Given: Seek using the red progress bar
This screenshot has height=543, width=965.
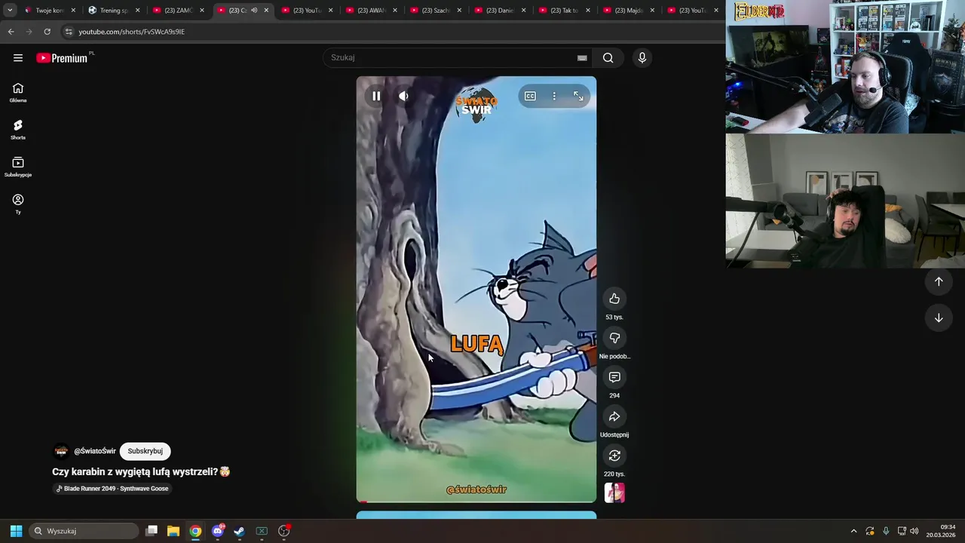Looking at the screenshot, I should pos(476,501).
